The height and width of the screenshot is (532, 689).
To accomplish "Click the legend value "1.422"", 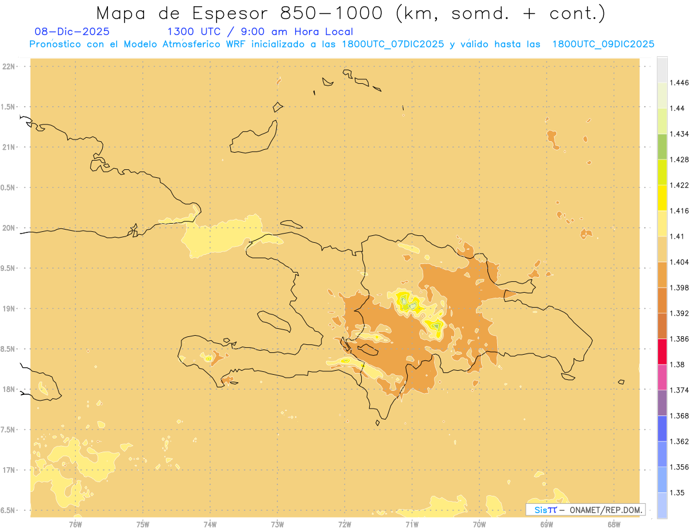I will point(680,185).
